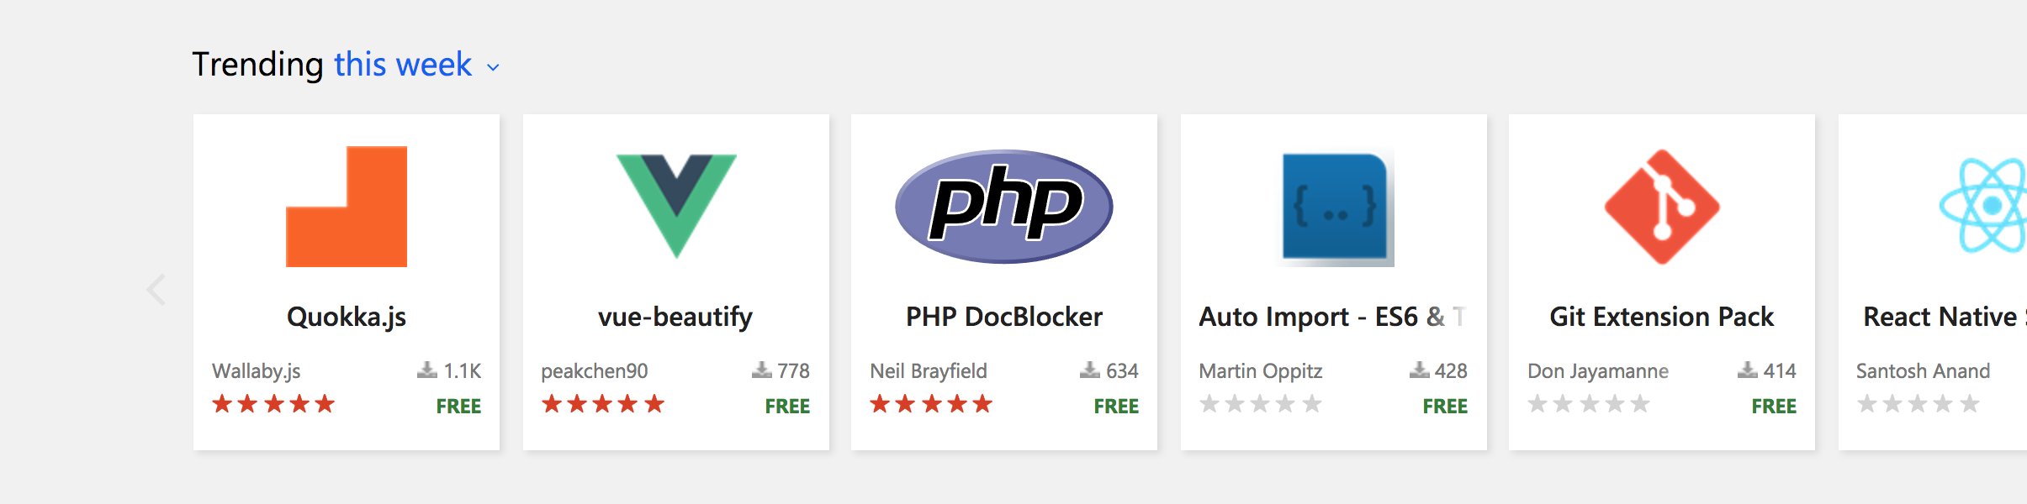Click the vue-beautify Vue logo

(x=676, y=206)
